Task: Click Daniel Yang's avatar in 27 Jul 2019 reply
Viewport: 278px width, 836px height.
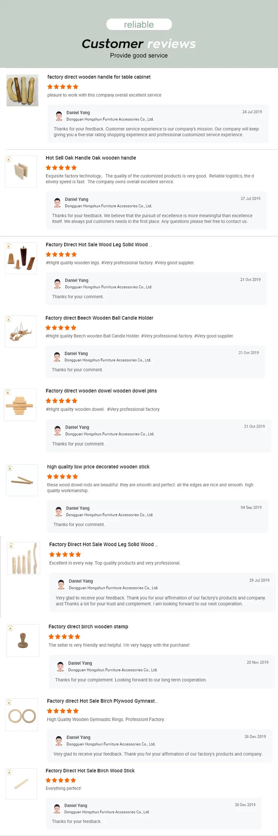Action: [57, 203]
